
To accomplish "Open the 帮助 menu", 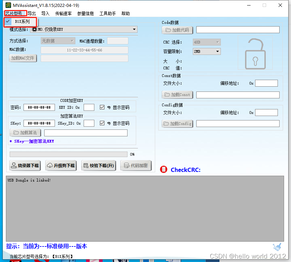I will pyautogui.click(x=125, y=13).
